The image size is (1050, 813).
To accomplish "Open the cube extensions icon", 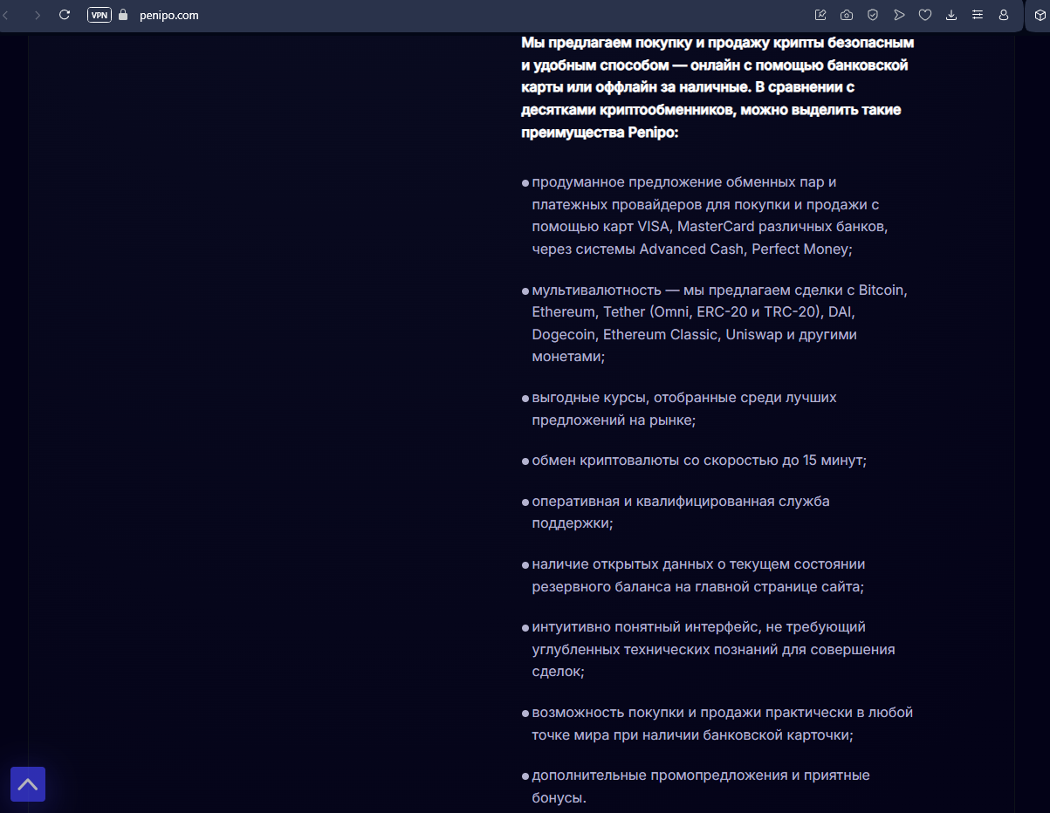I will pos(1040,15).
